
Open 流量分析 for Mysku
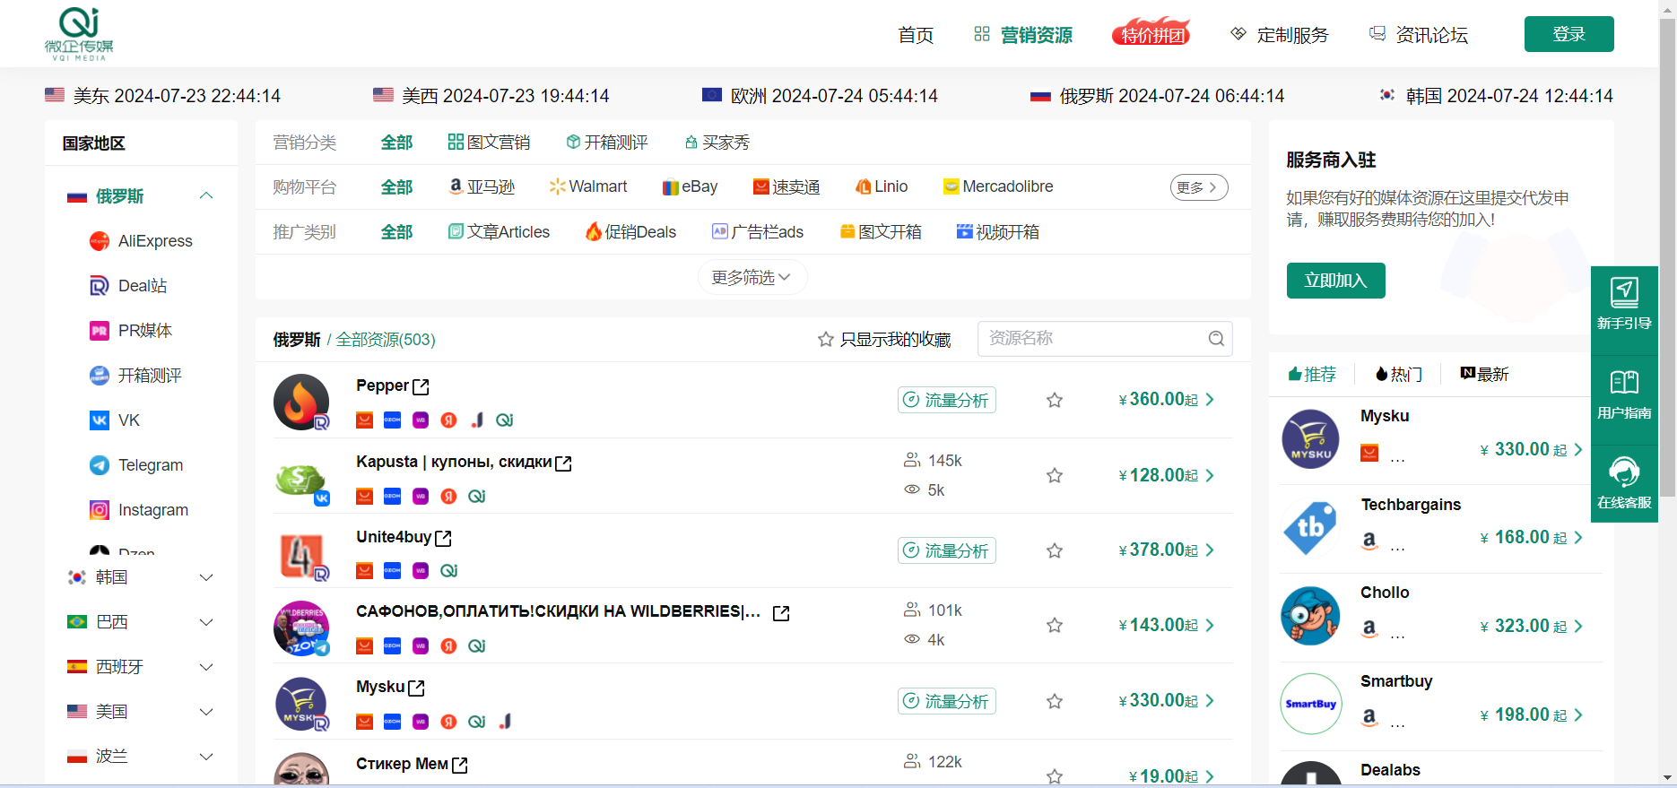(946, 701)
